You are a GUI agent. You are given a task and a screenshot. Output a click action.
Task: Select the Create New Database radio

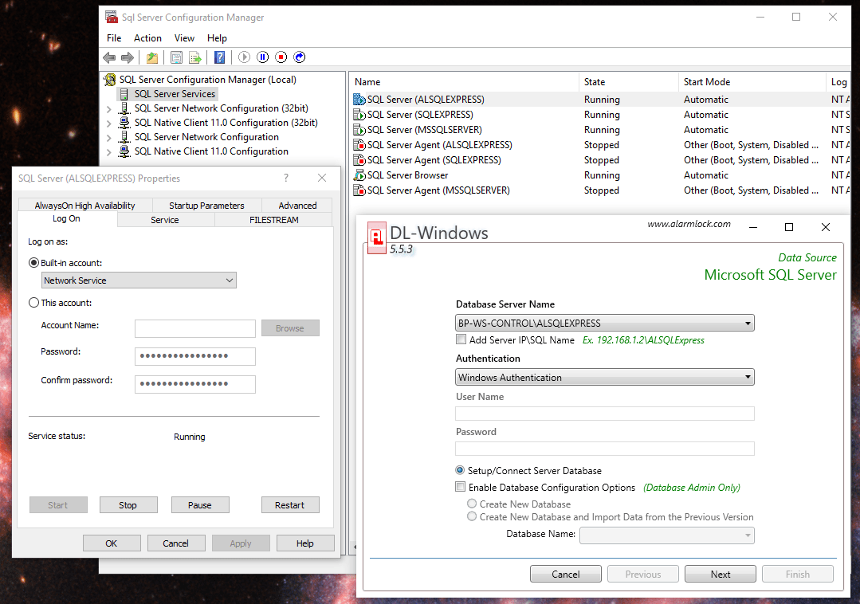pos(472,503)
